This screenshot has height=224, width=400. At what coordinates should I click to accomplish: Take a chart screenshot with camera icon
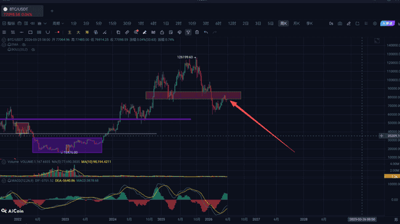[340, 23]
